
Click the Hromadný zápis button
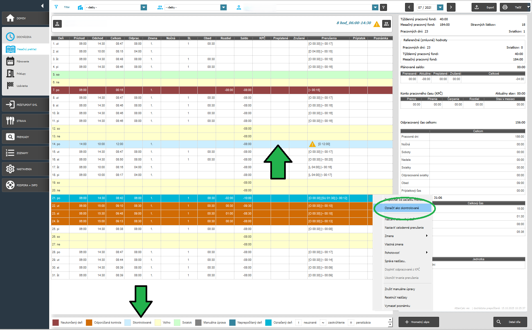pyautogui.click(x=419, y=322)
